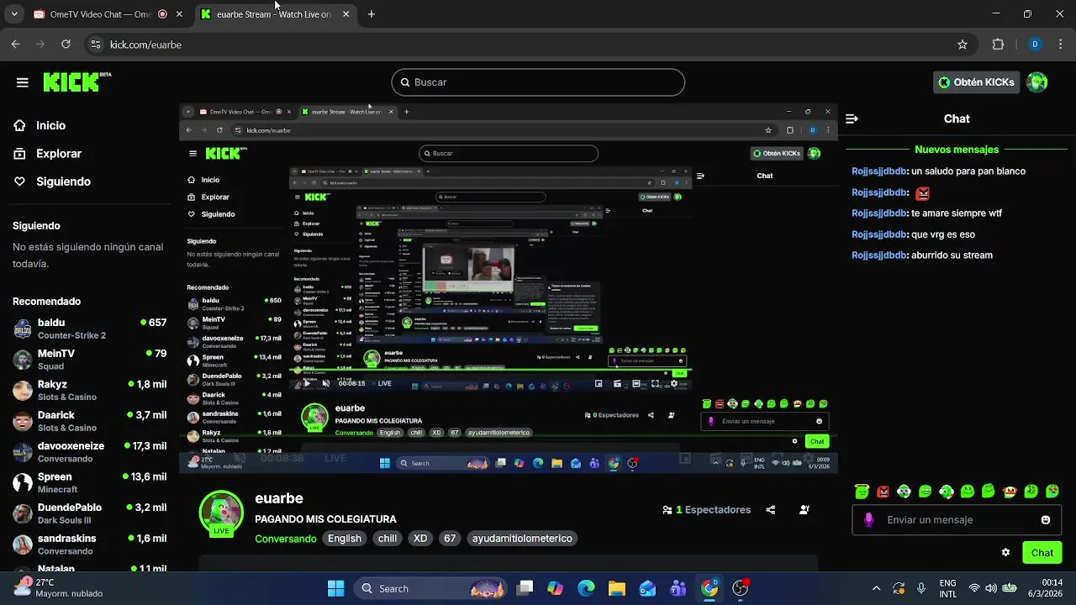Select the chill tag

pyautogui.click(x=388, y=539)
